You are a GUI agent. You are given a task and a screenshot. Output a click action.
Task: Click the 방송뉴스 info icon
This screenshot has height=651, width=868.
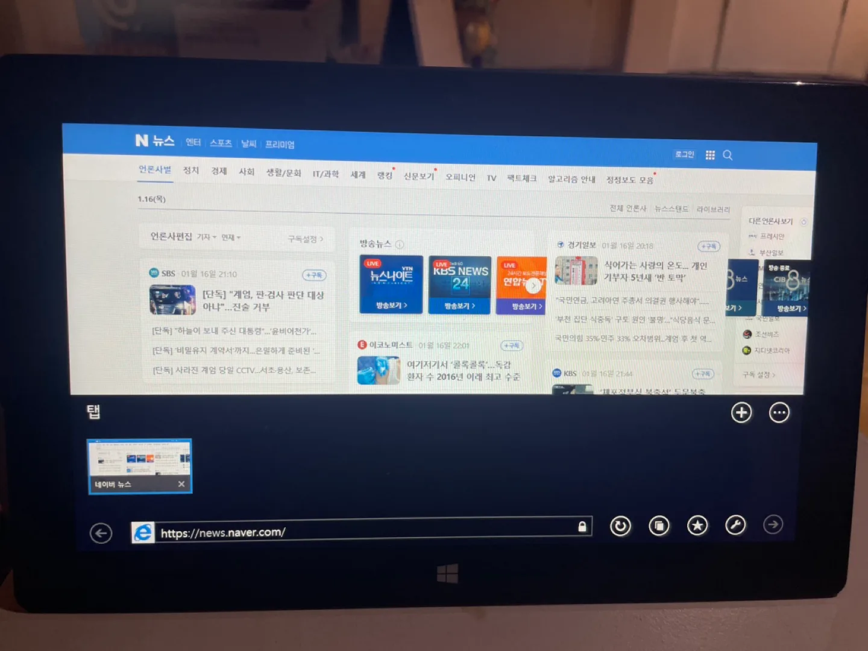(400, 244)
